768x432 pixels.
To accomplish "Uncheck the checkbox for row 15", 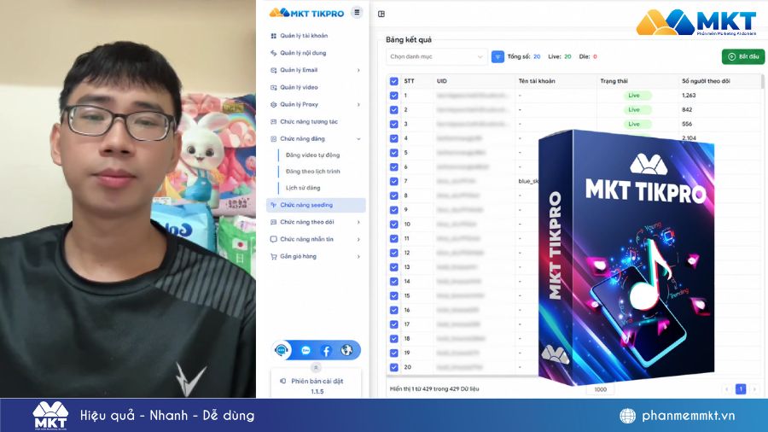I will pos(393,296).
